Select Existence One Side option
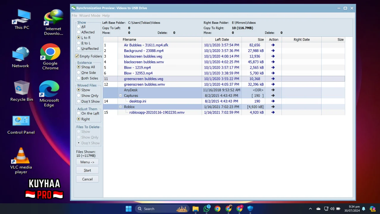 click(79, 73)
